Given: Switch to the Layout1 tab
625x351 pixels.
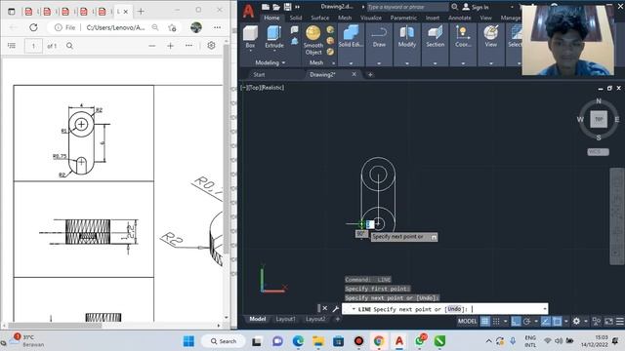Looking at the screenshot, I should pos(285,319).
